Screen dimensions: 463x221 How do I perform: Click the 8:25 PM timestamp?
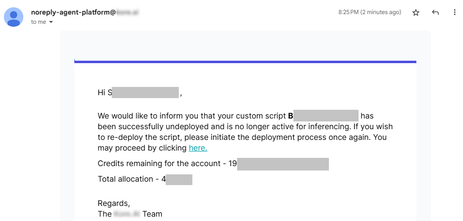(x=369, y=13)
